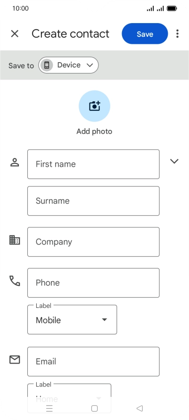Screen dimensions: 189x420
Task: Open the Mobile phone label dropdown
Action: 72,320
